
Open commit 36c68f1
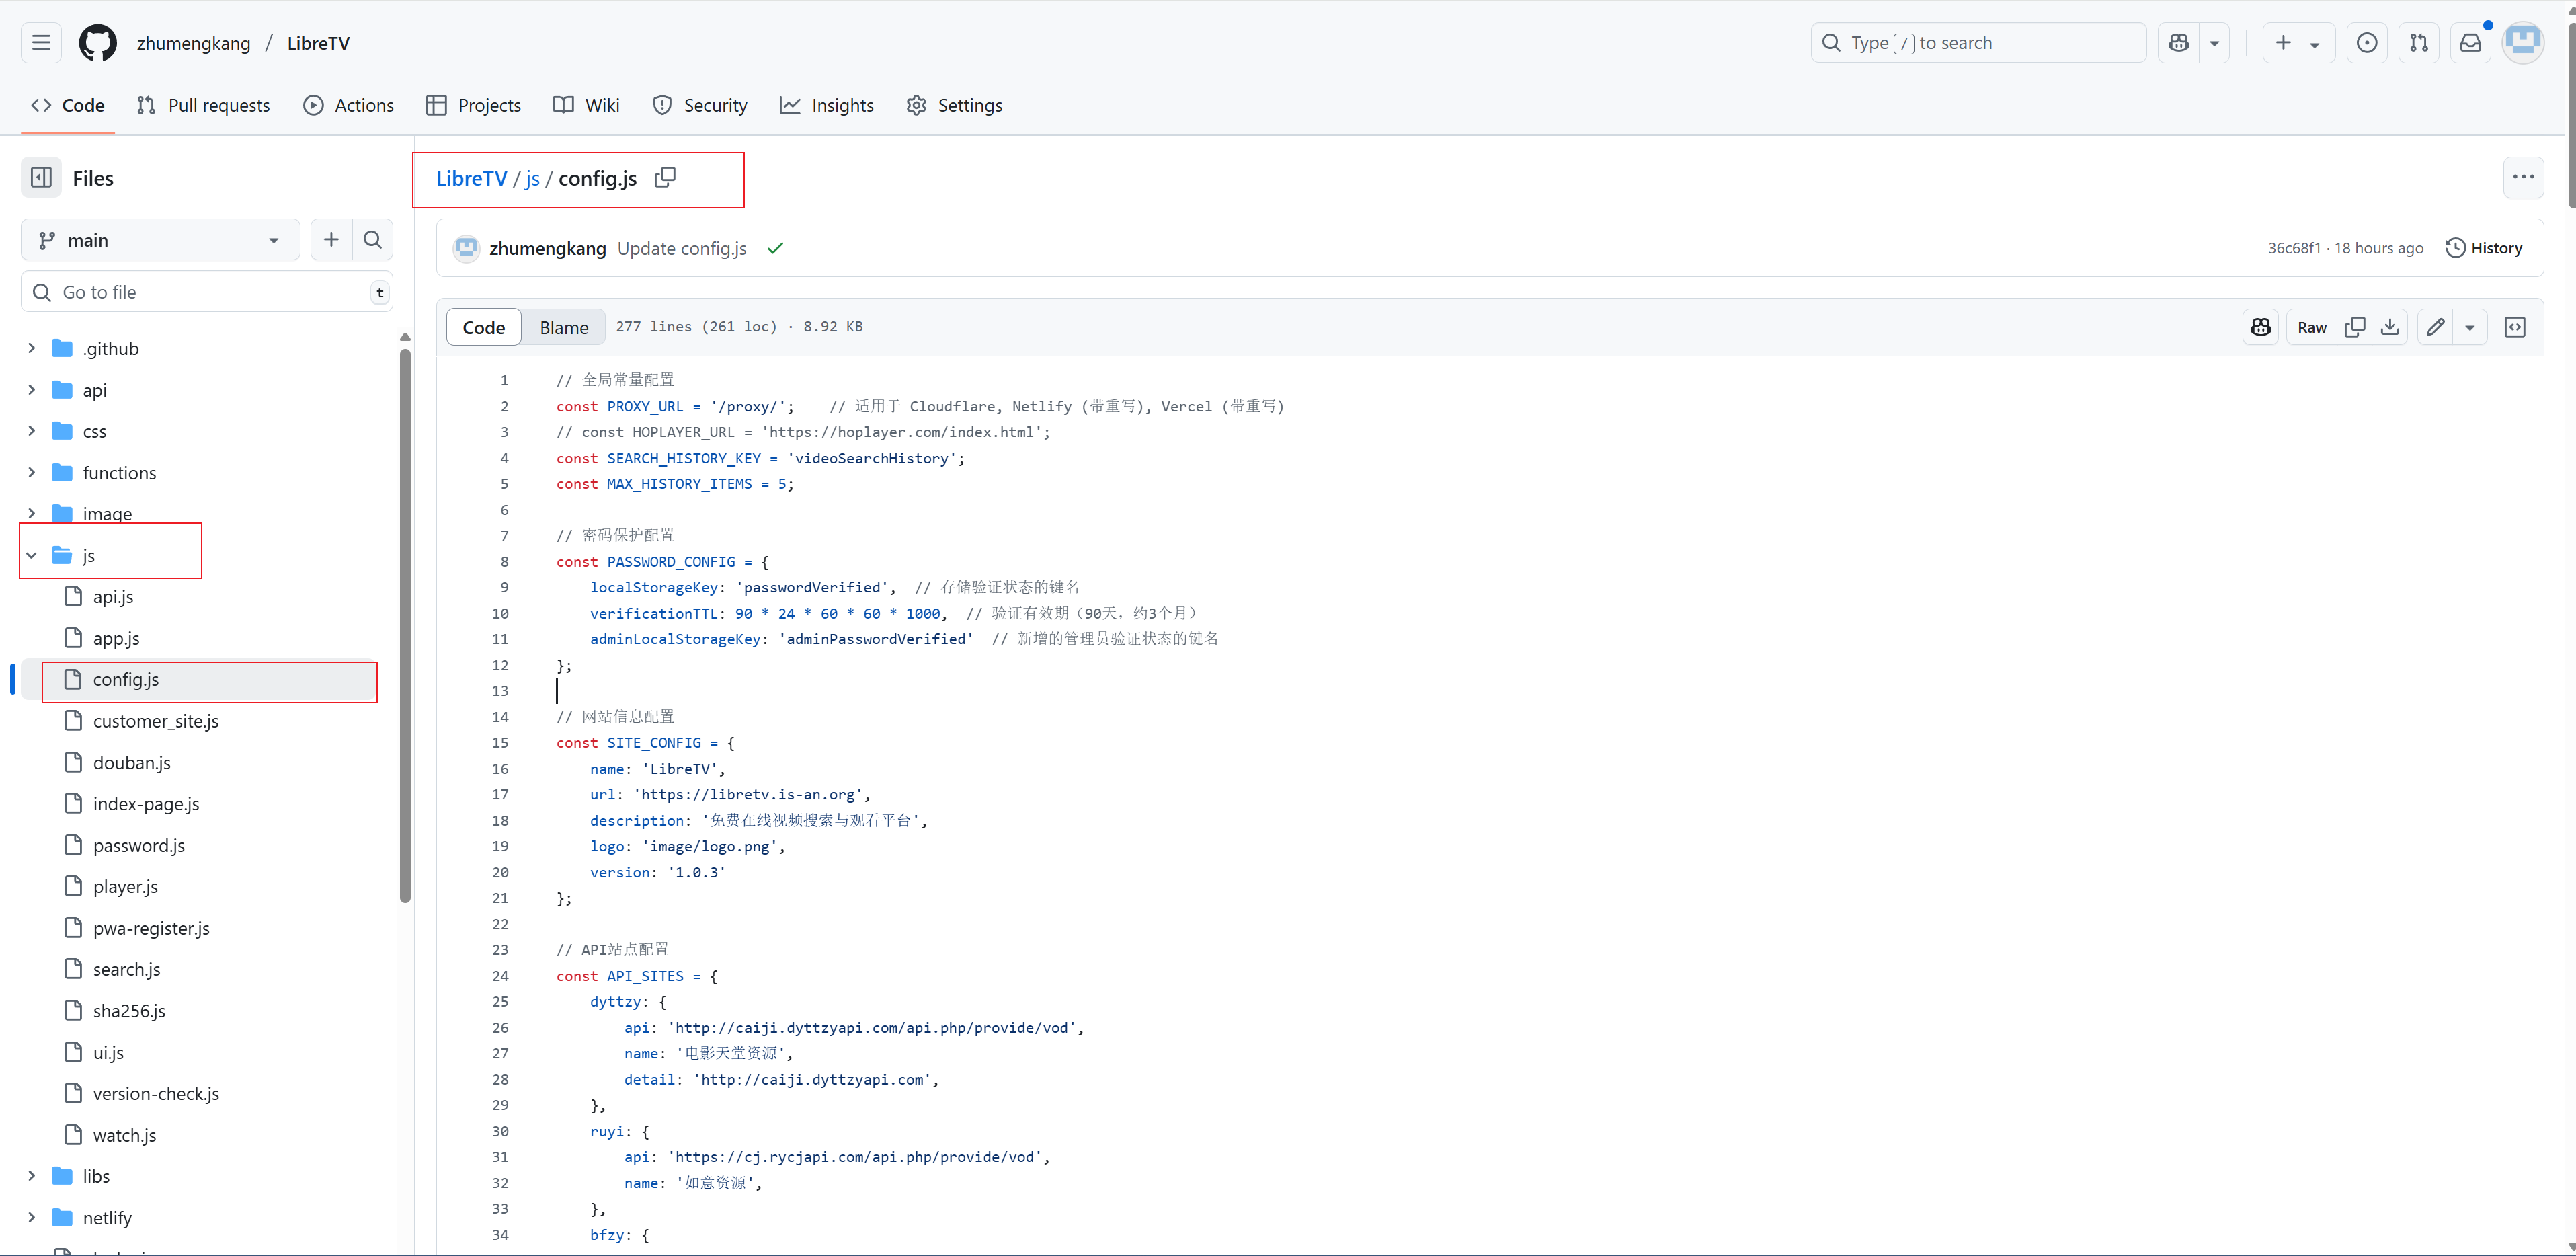2294,248
